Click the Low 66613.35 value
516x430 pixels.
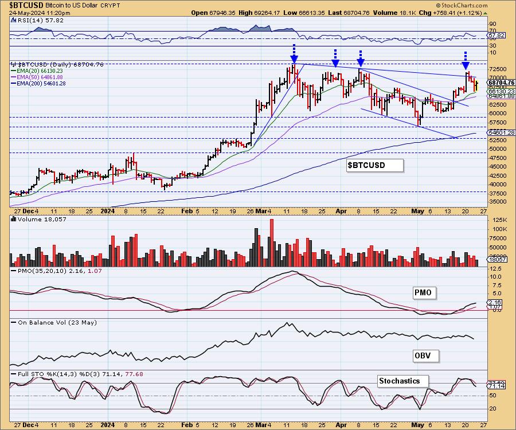point(304,13)
